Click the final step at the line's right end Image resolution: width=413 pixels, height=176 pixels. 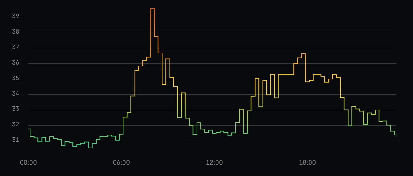396,135
